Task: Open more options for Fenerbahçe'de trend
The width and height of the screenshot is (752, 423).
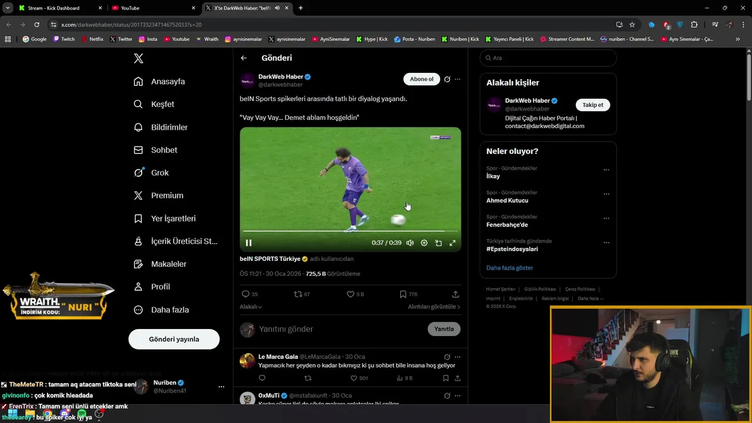Action: point(606,219)
